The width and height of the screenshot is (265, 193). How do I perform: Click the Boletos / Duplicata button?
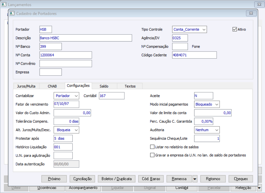117,179
